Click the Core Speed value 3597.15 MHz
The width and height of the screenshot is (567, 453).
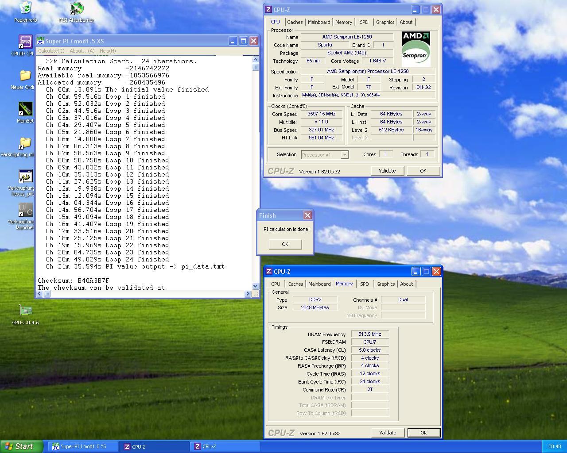(321, 114)
